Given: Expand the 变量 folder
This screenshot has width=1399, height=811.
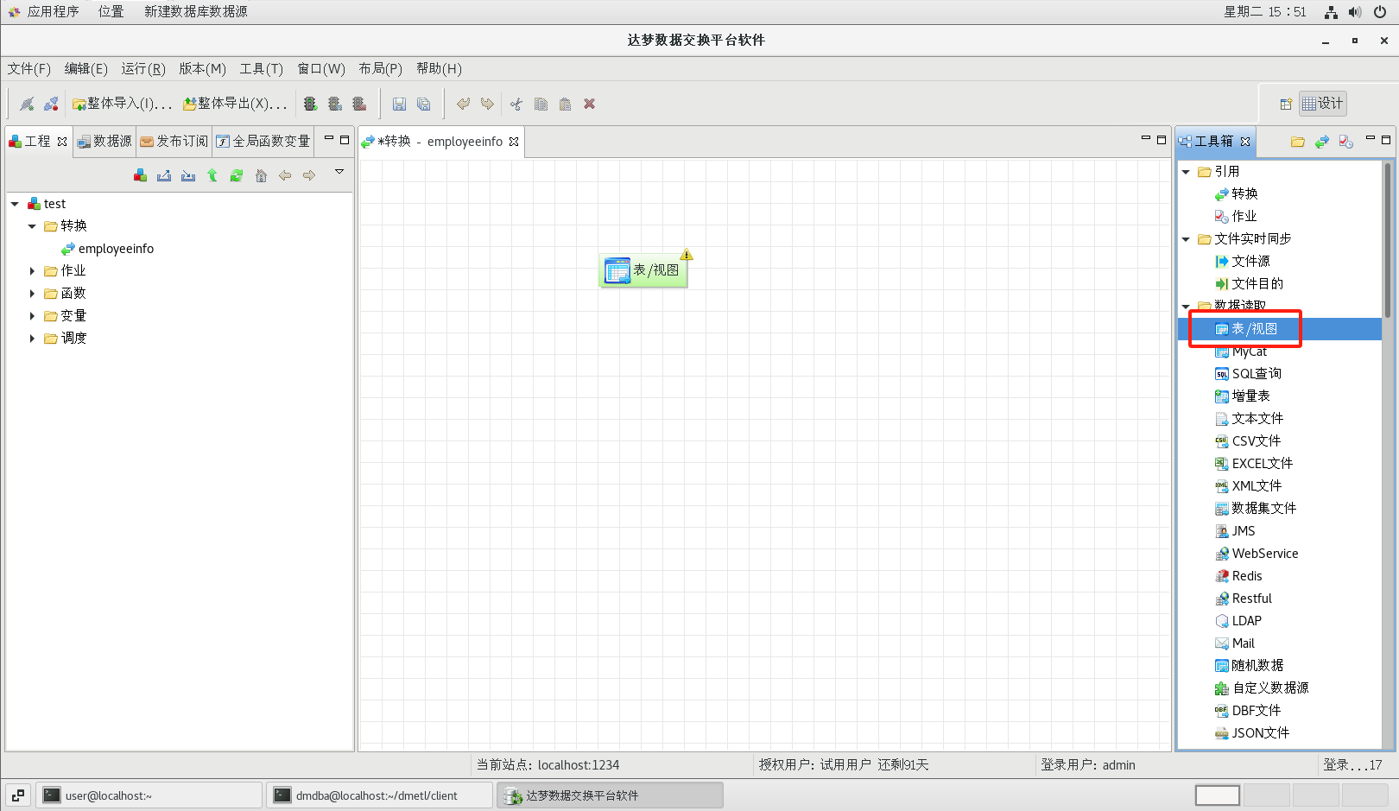Looking at the screenshot, I should click(32, 316).
